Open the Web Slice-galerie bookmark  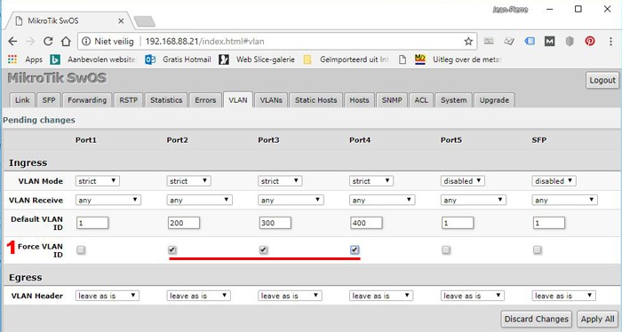click(x=257, y=59)
